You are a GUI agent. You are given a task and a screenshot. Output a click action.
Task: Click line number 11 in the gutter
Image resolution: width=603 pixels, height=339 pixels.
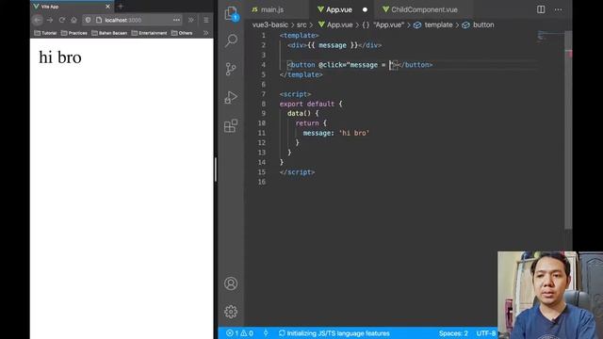point(262,133)
